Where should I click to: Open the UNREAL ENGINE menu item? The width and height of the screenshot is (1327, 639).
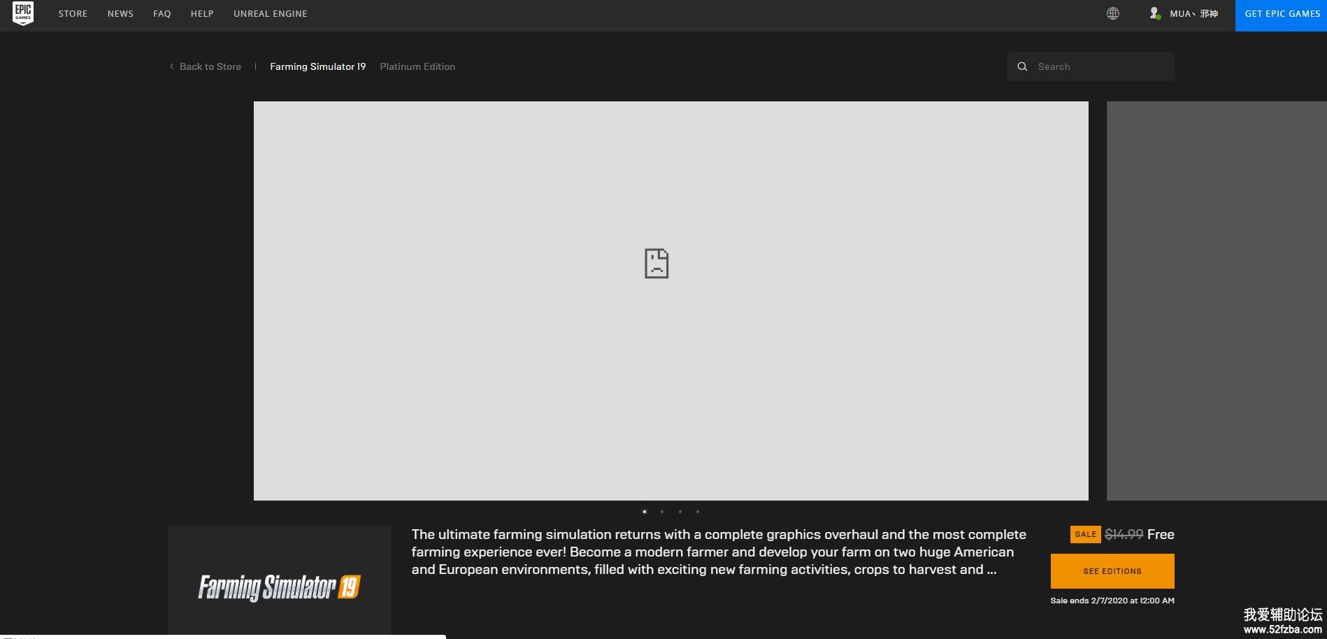coord(271,13)
